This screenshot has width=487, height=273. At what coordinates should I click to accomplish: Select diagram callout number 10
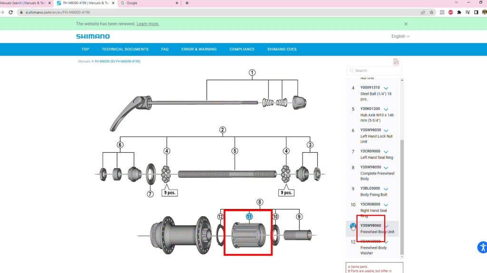pos(275,217)
